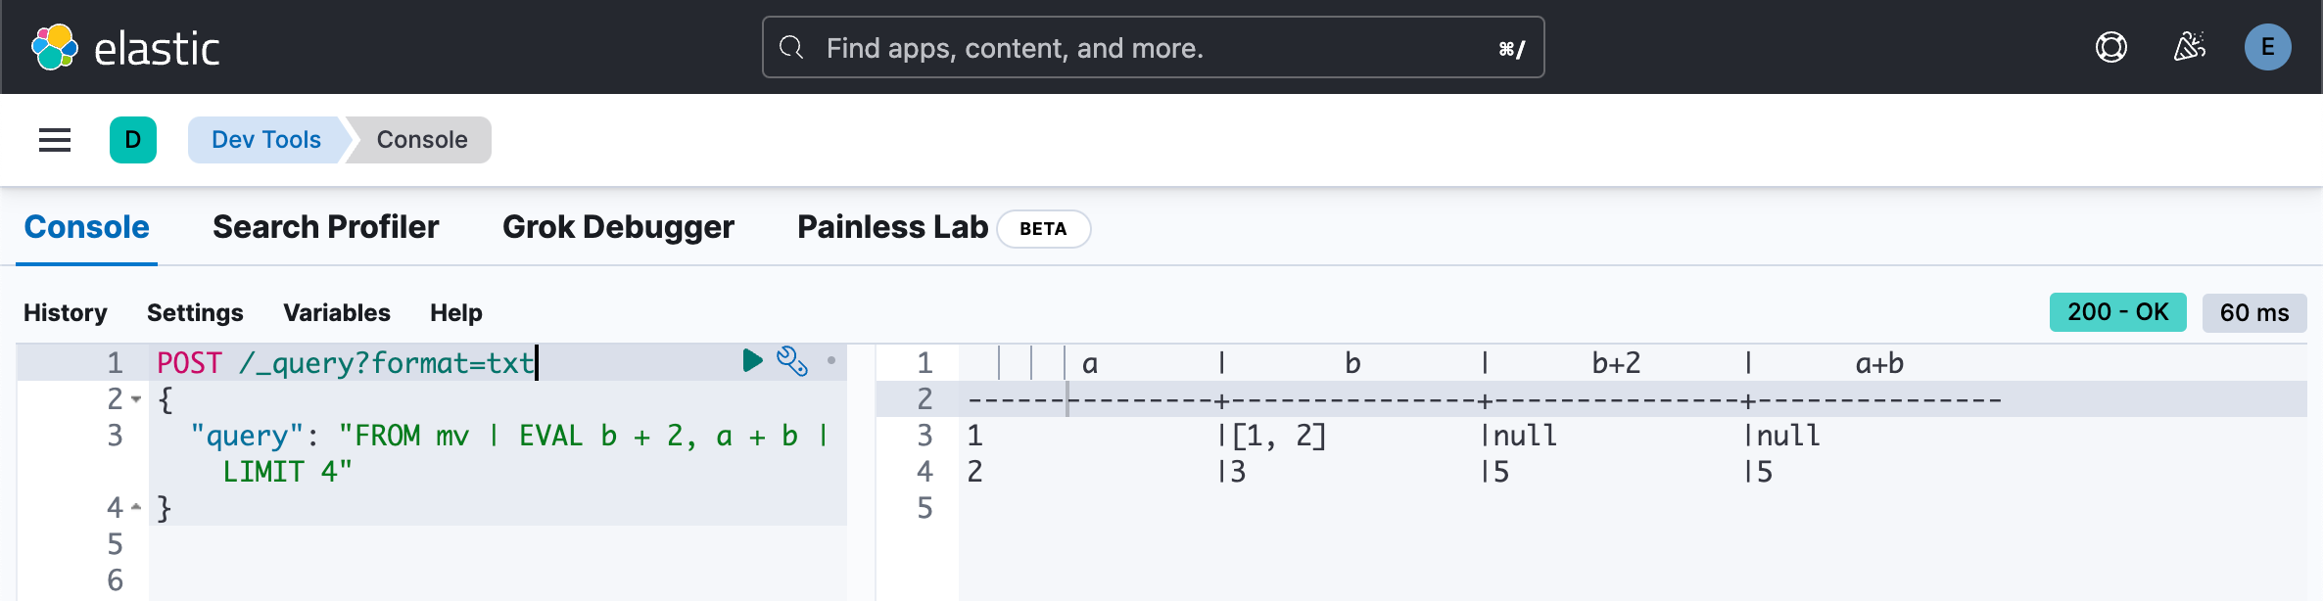Open console Settings
This screenshot has width=2323, height=601.
195,312
